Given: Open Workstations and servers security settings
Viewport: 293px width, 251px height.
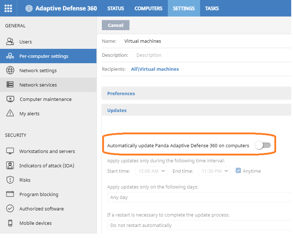Looking at the screenshot, I should (x=48, y=151).
